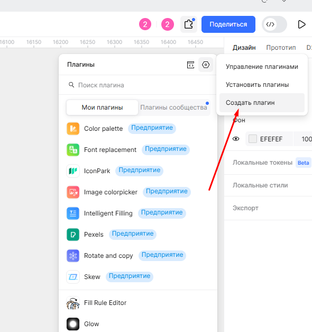Click the Поделиться share button
The width and height of the screenshot is (312, 332).
[228, 24]
